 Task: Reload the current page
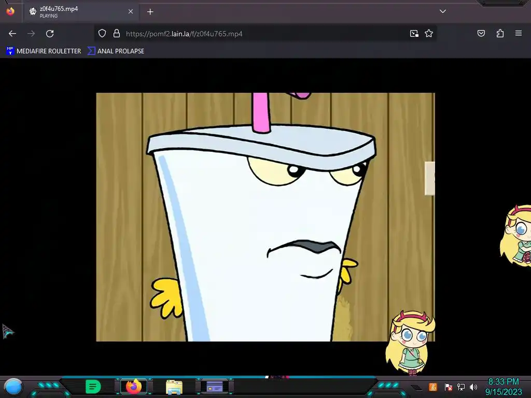50,34
